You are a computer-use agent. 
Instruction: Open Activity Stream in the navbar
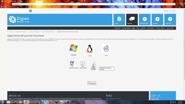click(x=126, y=28)
